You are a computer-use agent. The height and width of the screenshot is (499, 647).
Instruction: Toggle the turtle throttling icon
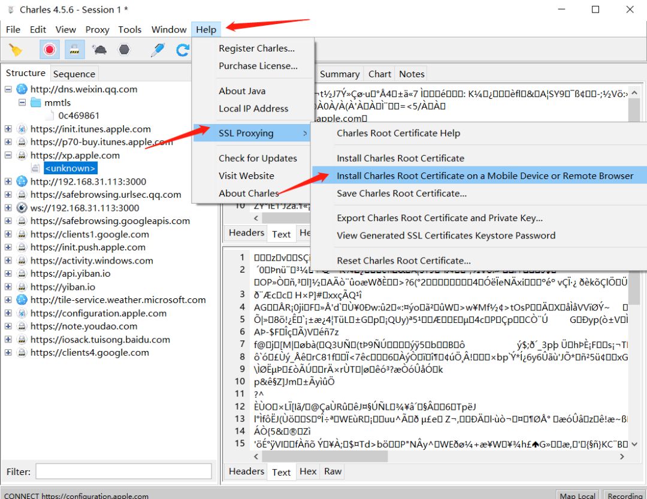pos(99,50)
